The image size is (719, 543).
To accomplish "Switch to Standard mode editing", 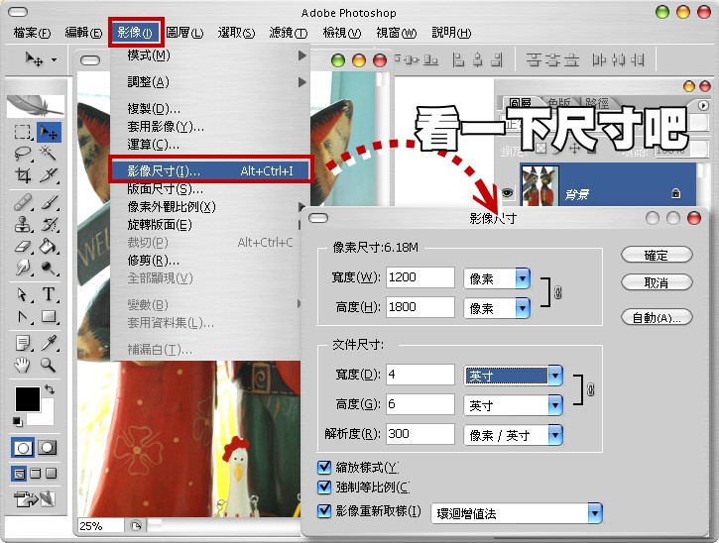I will click(x=23, y=448).
